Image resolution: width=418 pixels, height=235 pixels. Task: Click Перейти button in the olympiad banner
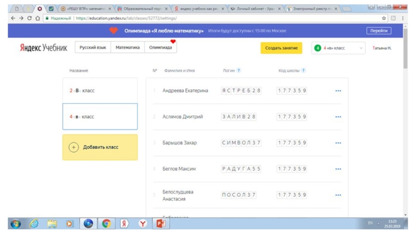point(379,31)
